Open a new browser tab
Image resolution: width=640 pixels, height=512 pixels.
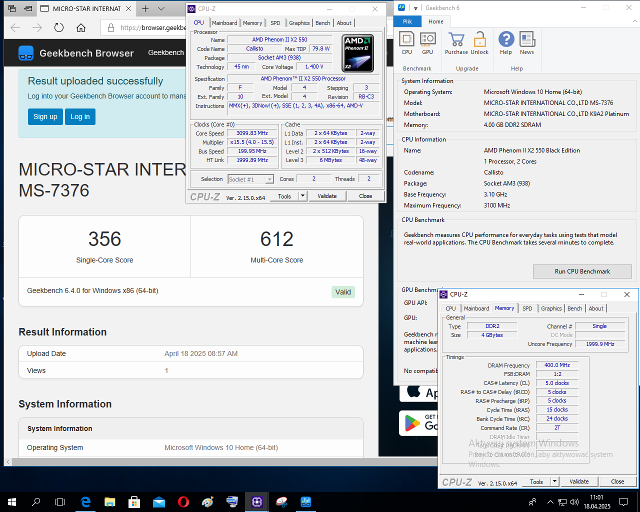(x=145, y=8)
